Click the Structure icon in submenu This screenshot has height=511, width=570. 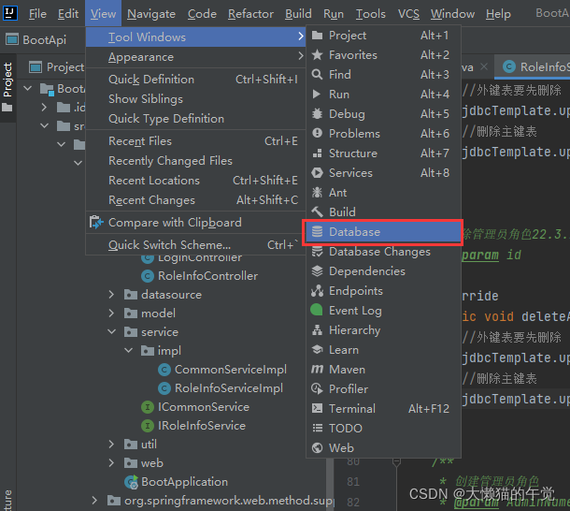tap(317, 153)
